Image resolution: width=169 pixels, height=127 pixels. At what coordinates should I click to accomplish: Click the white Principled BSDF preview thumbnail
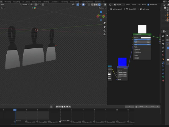142,29
